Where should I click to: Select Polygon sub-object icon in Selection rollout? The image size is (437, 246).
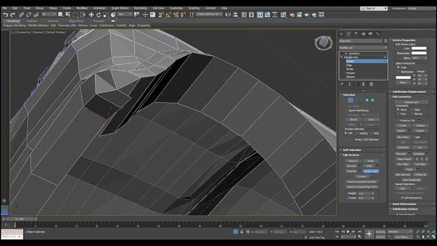tap(367, 100)
